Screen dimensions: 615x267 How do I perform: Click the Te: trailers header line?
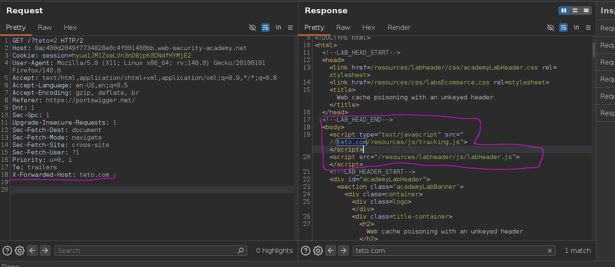[x=35, y=167]
